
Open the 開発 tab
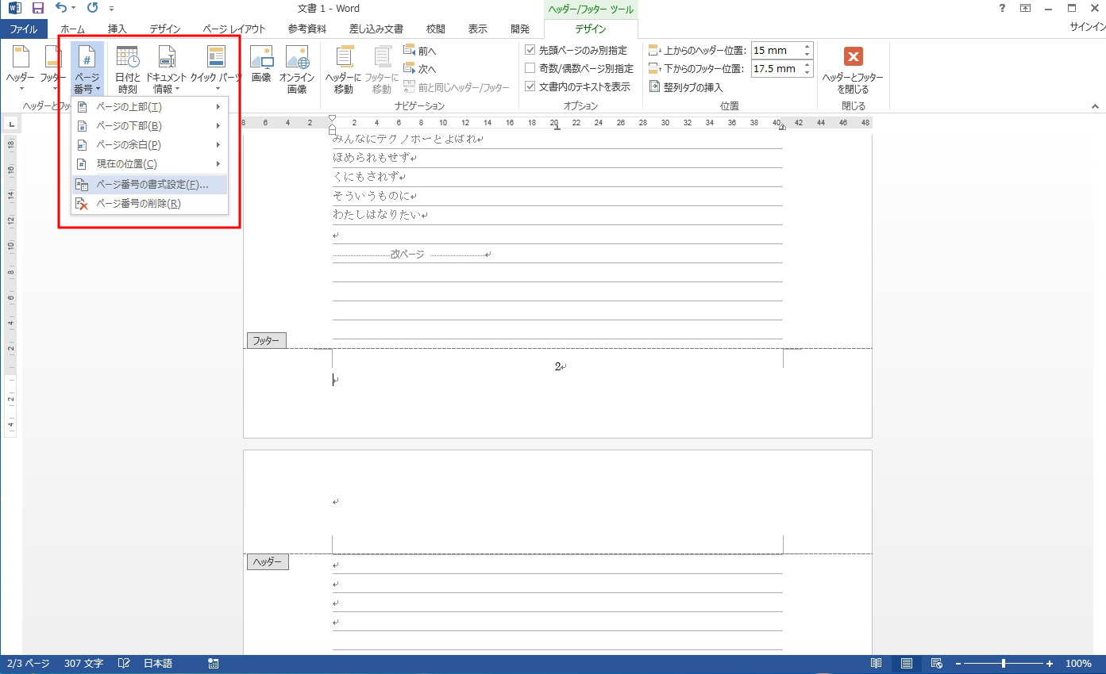point(520,29)
